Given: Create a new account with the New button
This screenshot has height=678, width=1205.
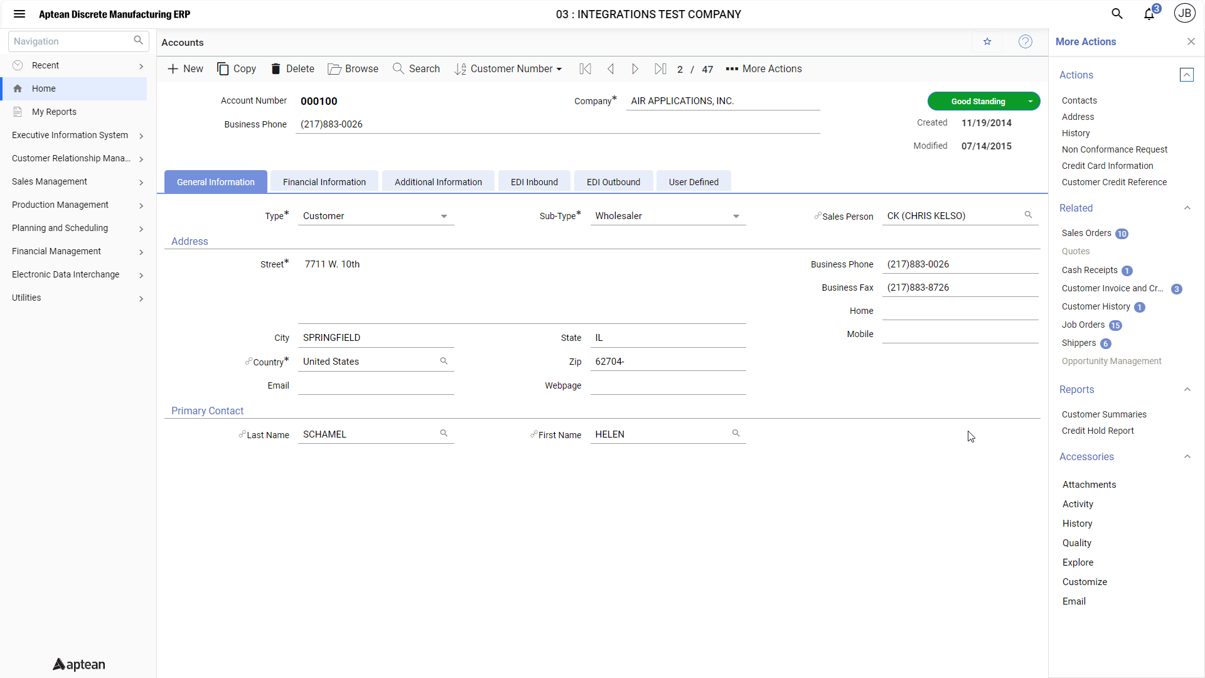Looking at the screenshot, I should coord(185,68).
